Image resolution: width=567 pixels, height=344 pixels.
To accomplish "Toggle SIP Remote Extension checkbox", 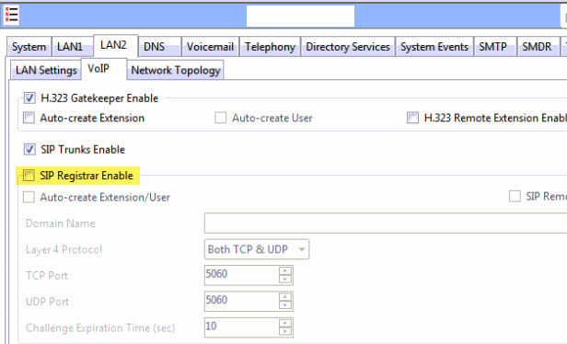I will (515, 196).
